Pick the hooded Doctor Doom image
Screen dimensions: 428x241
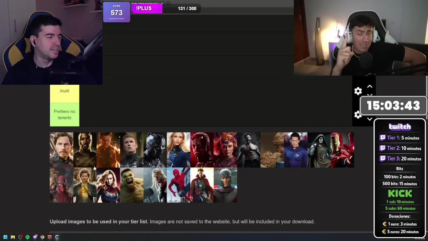point(319,150)
